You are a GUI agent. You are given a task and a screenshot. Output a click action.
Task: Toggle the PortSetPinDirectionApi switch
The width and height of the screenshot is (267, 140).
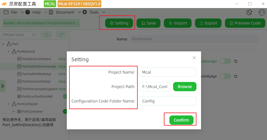click(225, 61)
